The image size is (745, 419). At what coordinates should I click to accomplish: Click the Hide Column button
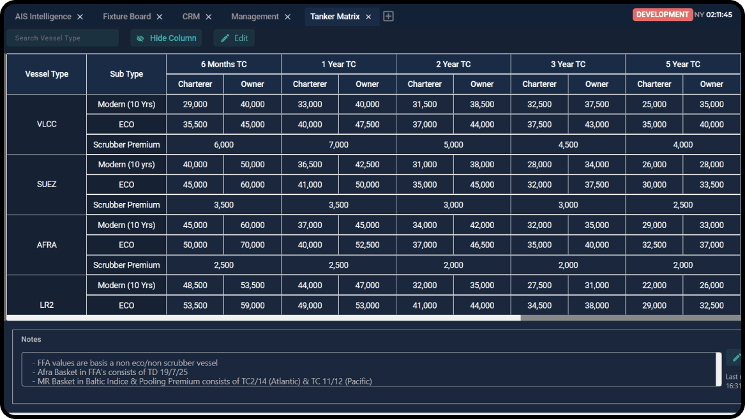pyautogui.click(x=166, y=38)
